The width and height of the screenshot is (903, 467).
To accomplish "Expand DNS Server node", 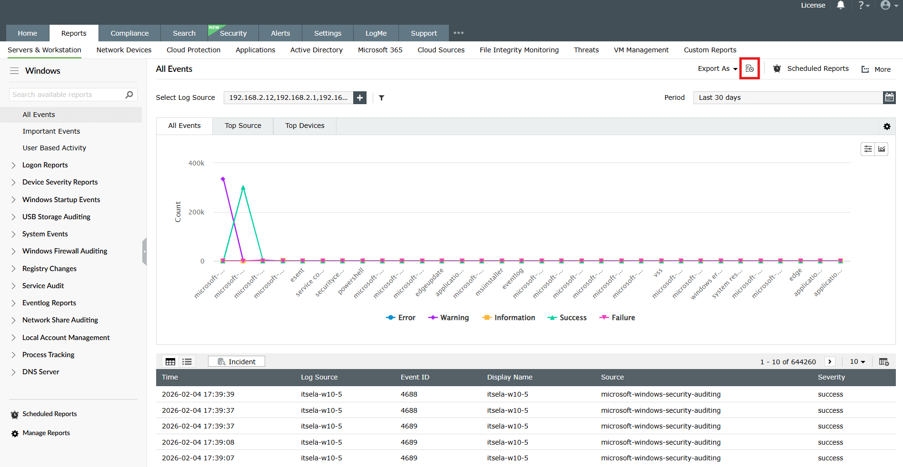I will coord(13,372).
